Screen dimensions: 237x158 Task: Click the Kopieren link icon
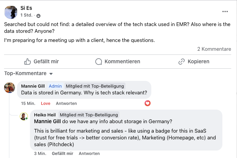pos(182,62)
